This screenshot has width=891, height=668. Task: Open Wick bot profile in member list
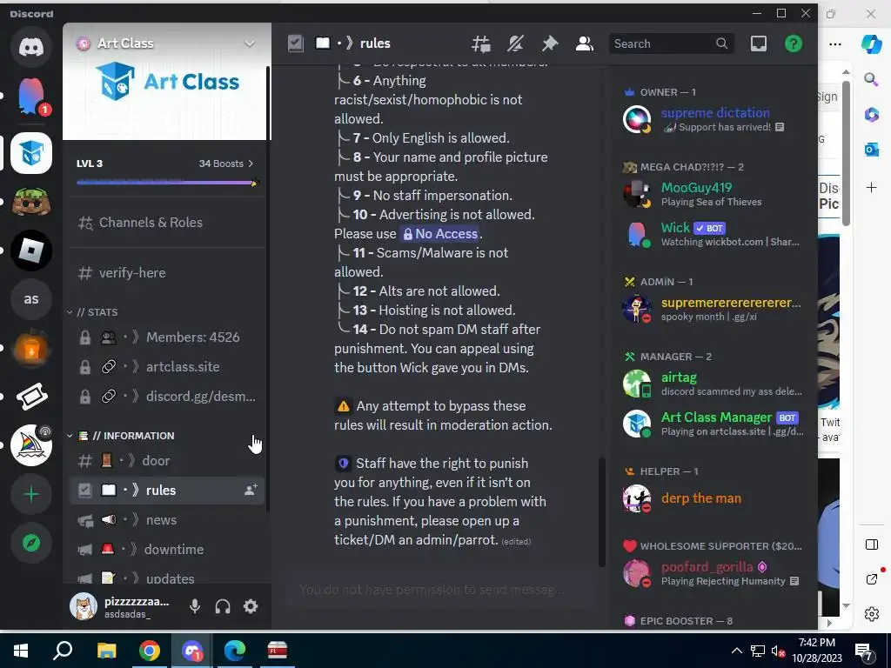tap(713, 234)
